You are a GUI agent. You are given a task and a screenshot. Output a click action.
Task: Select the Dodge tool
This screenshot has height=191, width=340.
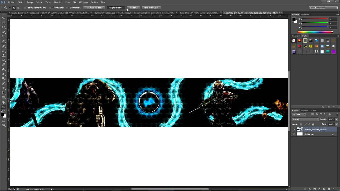pos(3,79)
